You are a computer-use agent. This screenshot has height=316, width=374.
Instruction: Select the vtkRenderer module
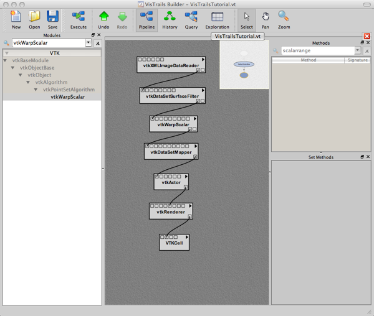[x=171, y=211]
